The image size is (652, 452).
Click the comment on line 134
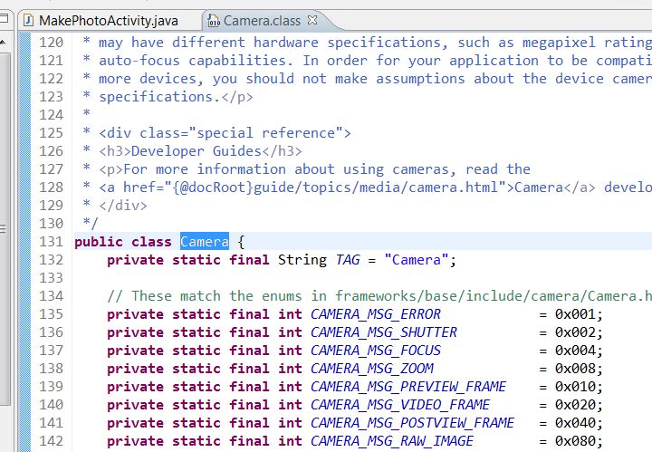379,296
